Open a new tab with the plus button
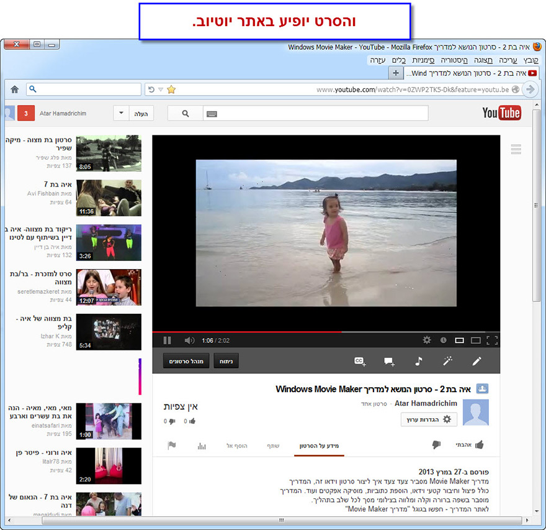Viewport: 546px width, 530px height. coord(396,73)
